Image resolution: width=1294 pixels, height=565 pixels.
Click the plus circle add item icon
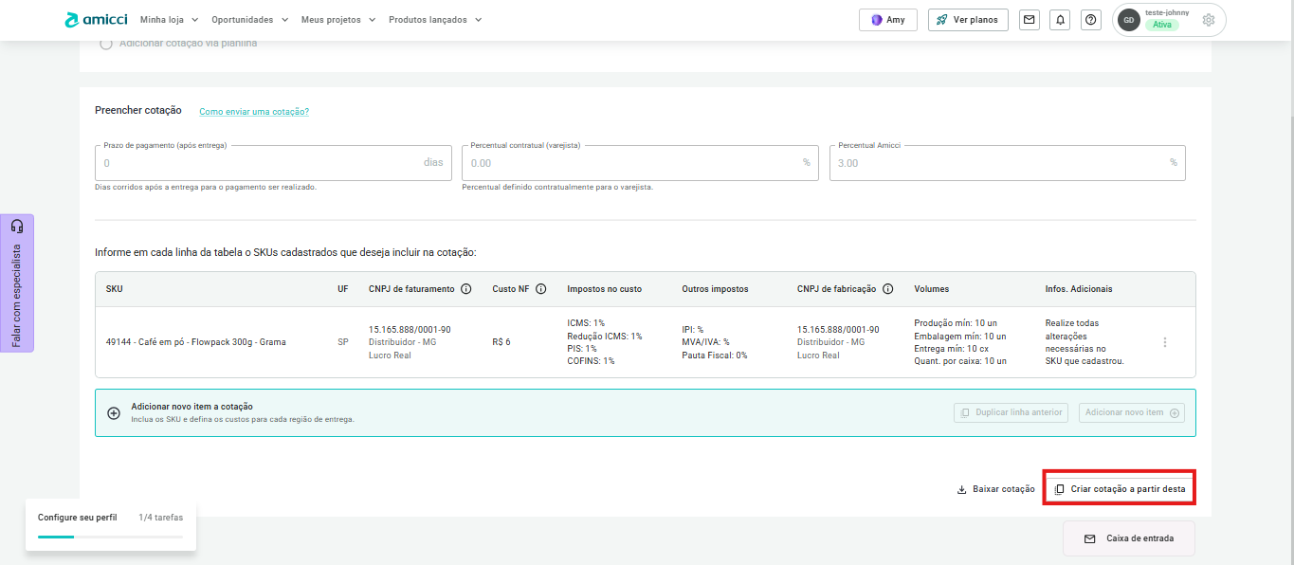[x=114, y=413]
